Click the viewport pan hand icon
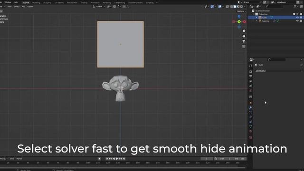Viewport: 304px width, 171px height. click(244, 36)
